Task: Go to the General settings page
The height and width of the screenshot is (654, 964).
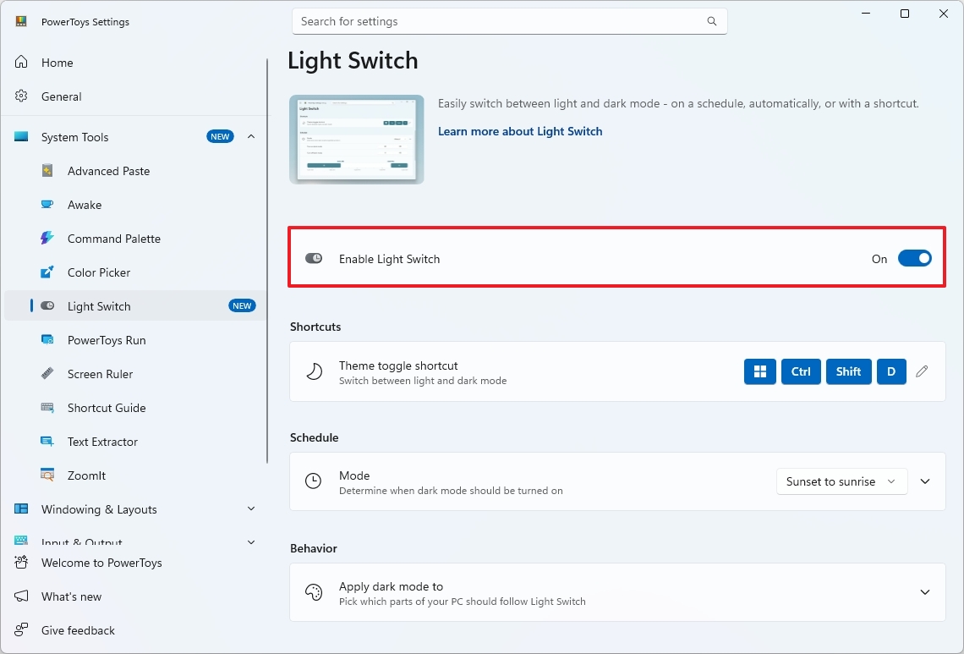Action: 61,96
